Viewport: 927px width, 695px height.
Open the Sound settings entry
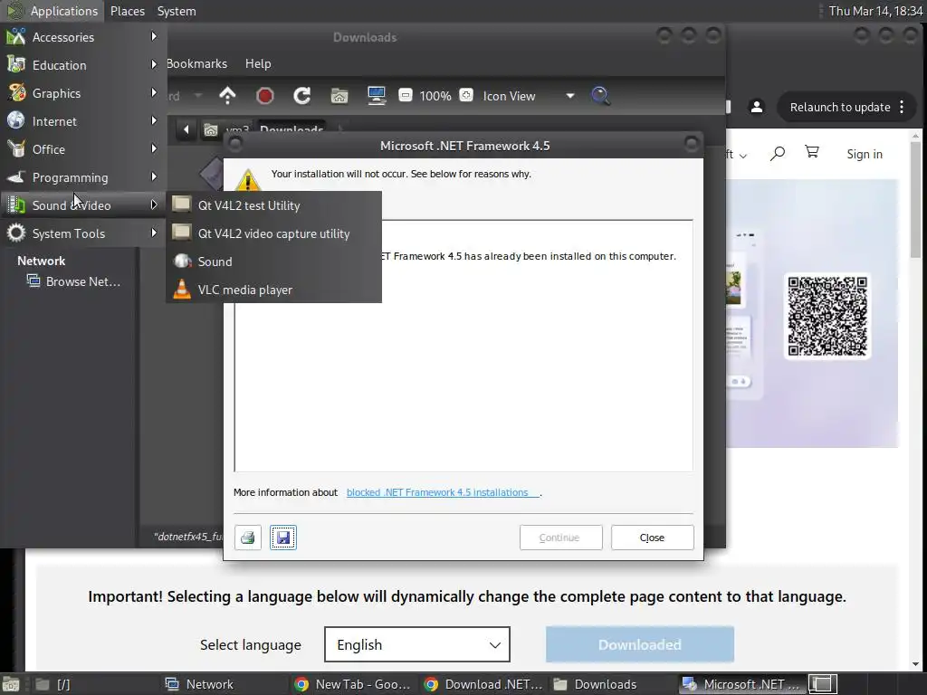pyautogui.click(x=273, y=262)
